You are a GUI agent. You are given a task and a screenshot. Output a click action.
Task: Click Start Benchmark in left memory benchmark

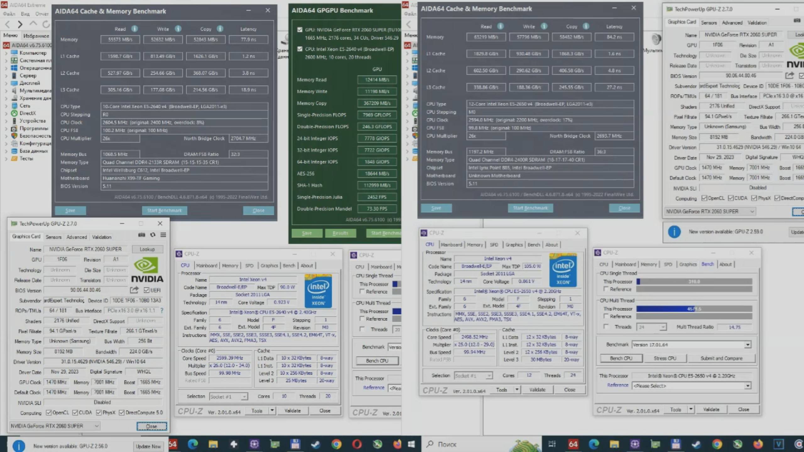pyautogui.click(x=165, y=210)
